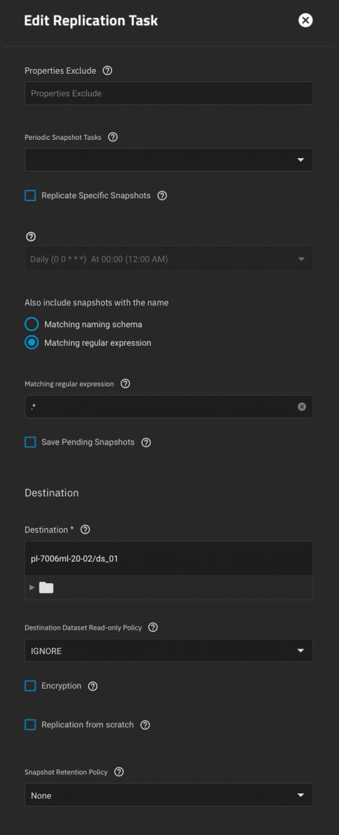Open help icon beside Matching regular expression

click(125, 383)
